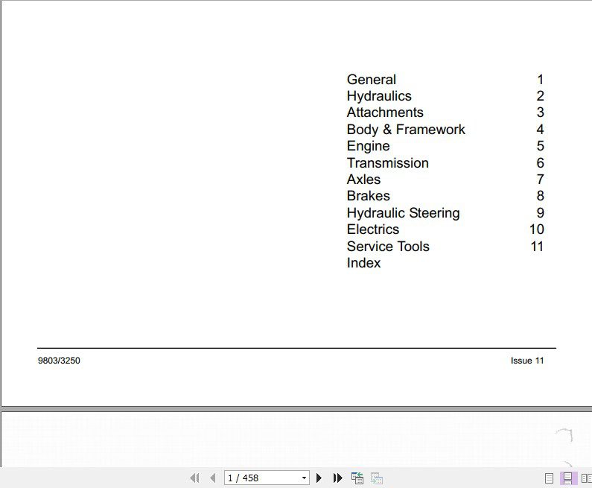Click the Engine section entry
The height and width of the screenshot is (488, 592).
click(x=368, y=146)
